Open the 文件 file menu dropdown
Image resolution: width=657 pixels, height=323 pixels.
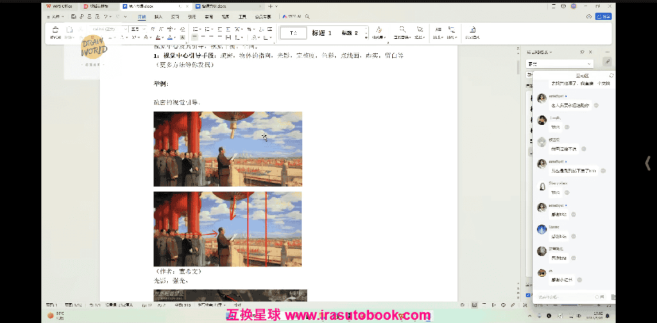click(55, 17)
